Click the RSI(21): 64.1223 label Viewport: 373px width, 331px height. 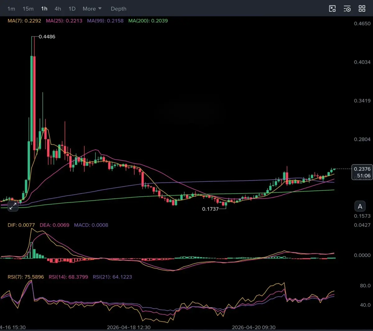click(x=112, y=277)
